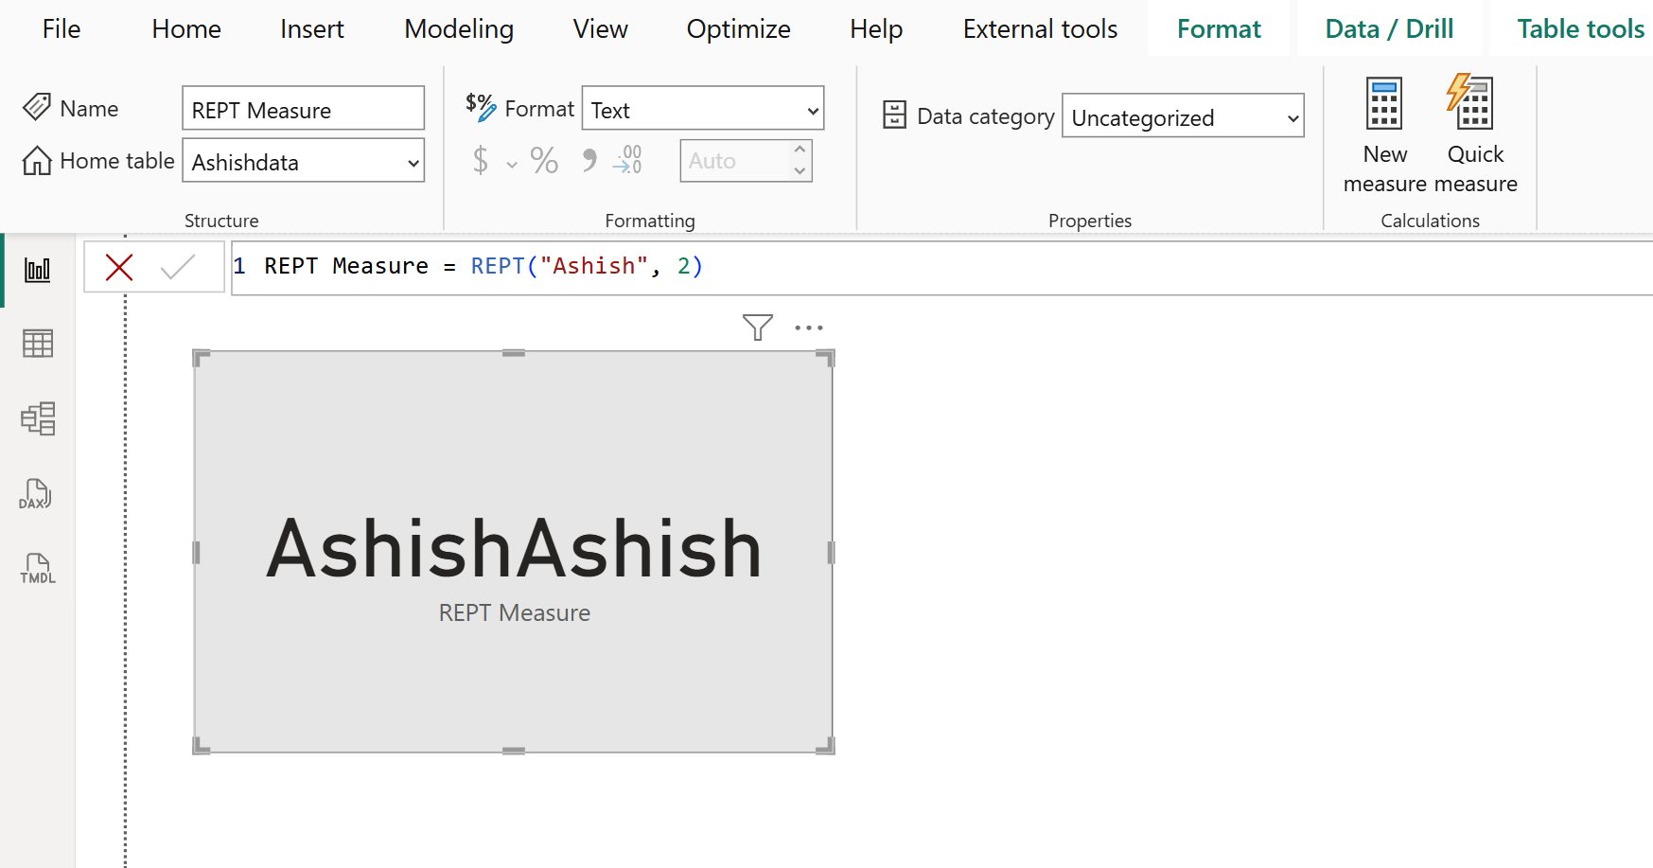
Task: Switch to Report view
Action: 37,269
